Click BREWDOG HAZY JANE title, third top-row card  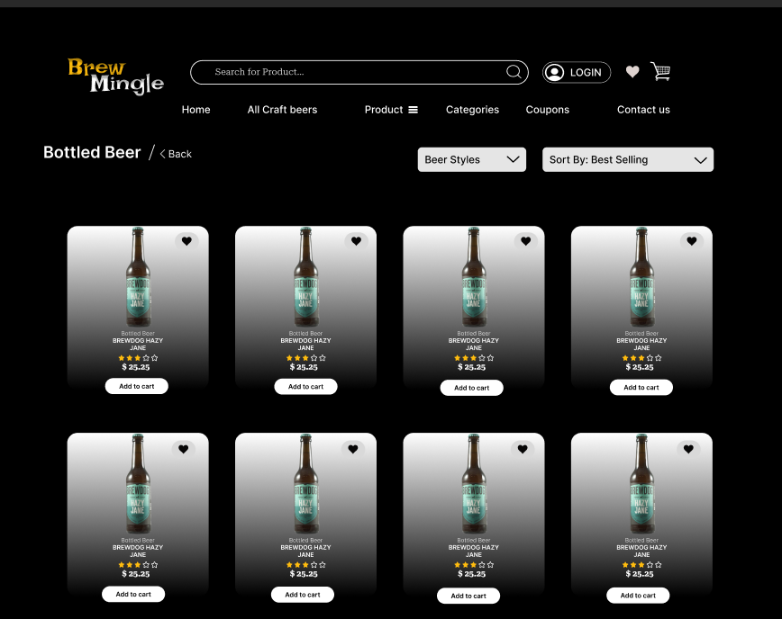pyautogui.click(x=474, y=344)
